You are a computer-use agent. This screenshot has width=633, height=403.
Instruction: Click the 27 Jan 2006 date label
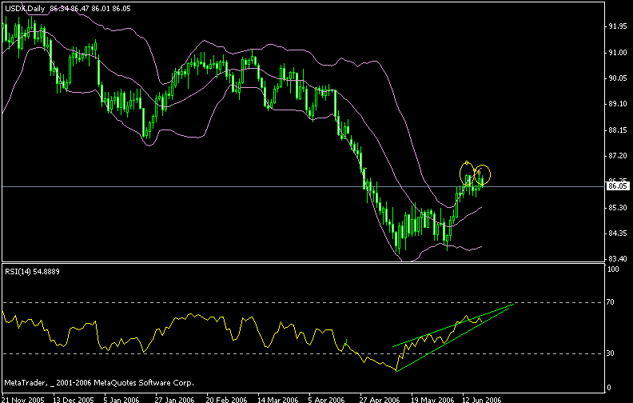pos(174,400)
